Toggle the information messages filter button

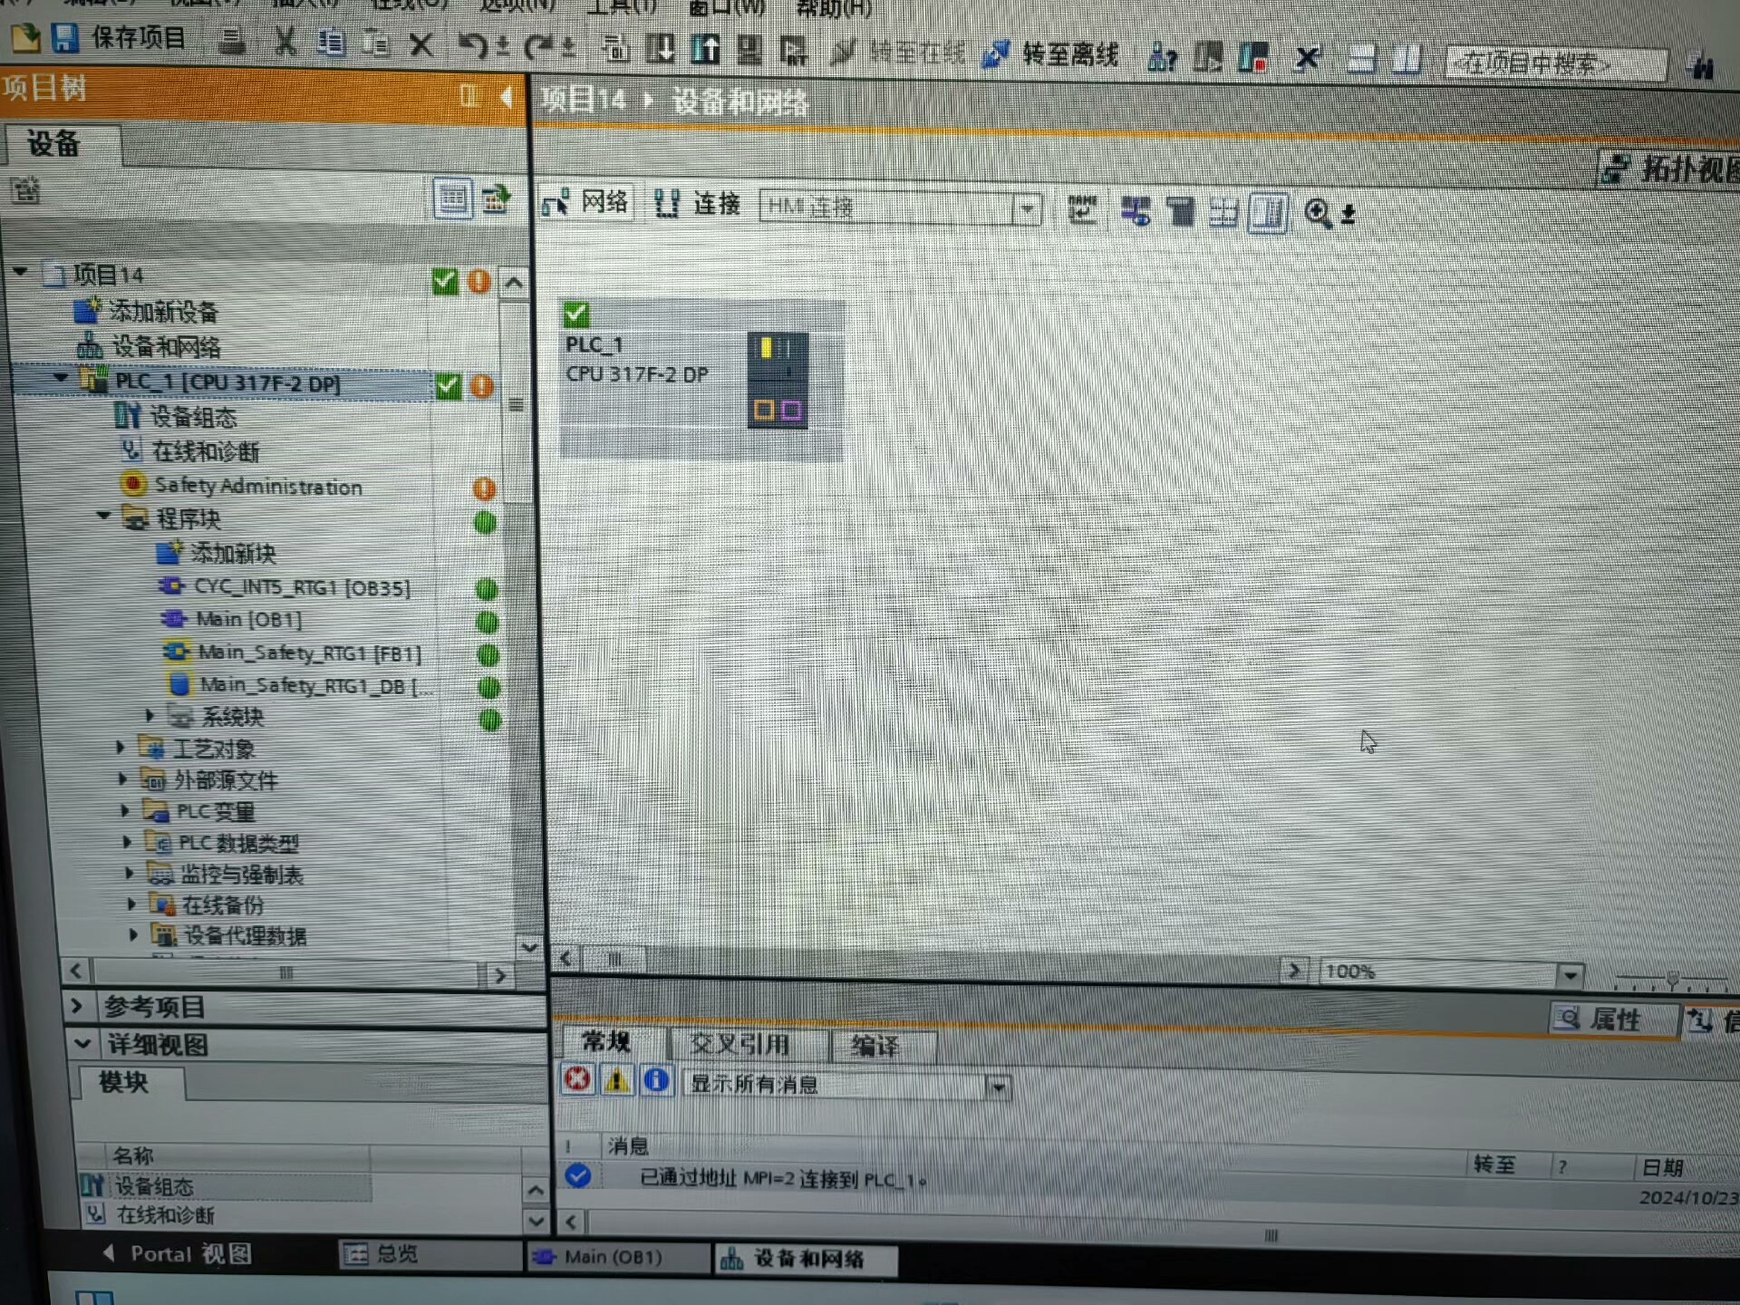click(656, 1080)
